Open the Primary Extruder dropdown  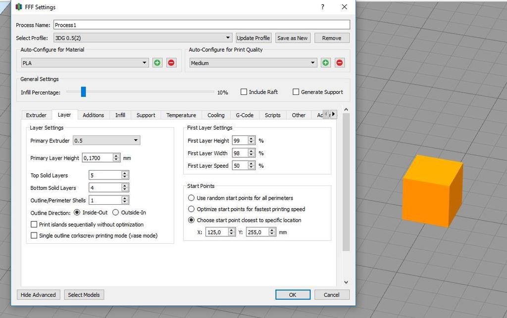106,140
